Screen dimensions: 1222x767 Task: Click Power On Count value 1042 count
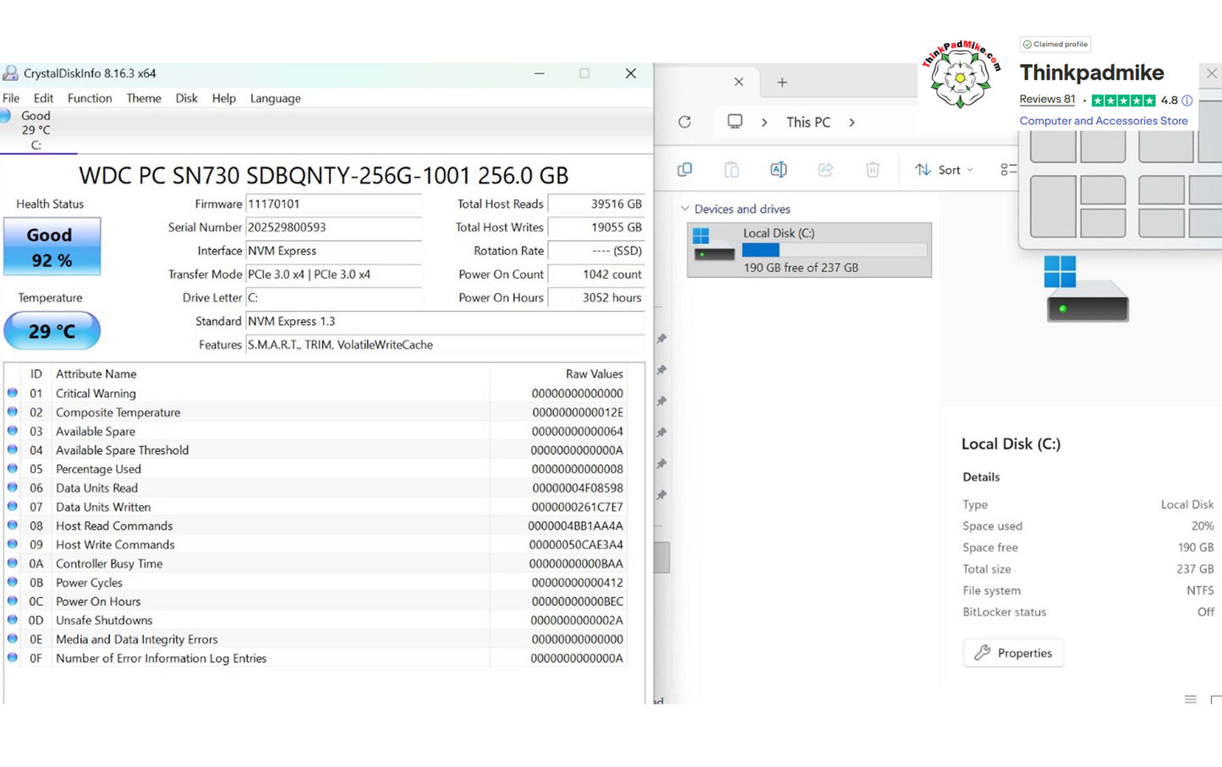[x=596, y=275]
